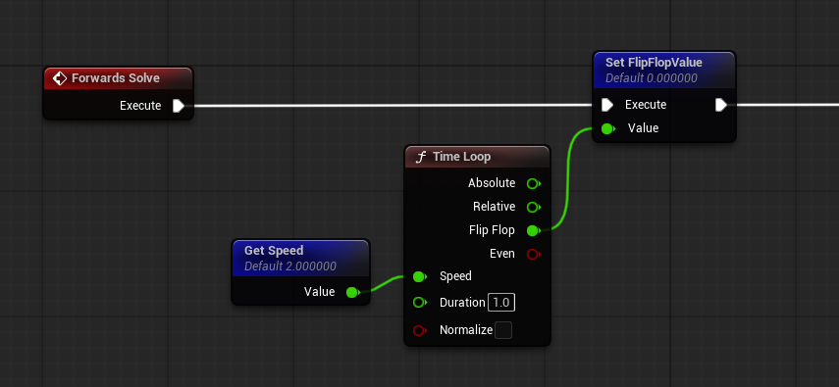
Task: Click the Duration value field 1.0
Action: tap(501, 303)
